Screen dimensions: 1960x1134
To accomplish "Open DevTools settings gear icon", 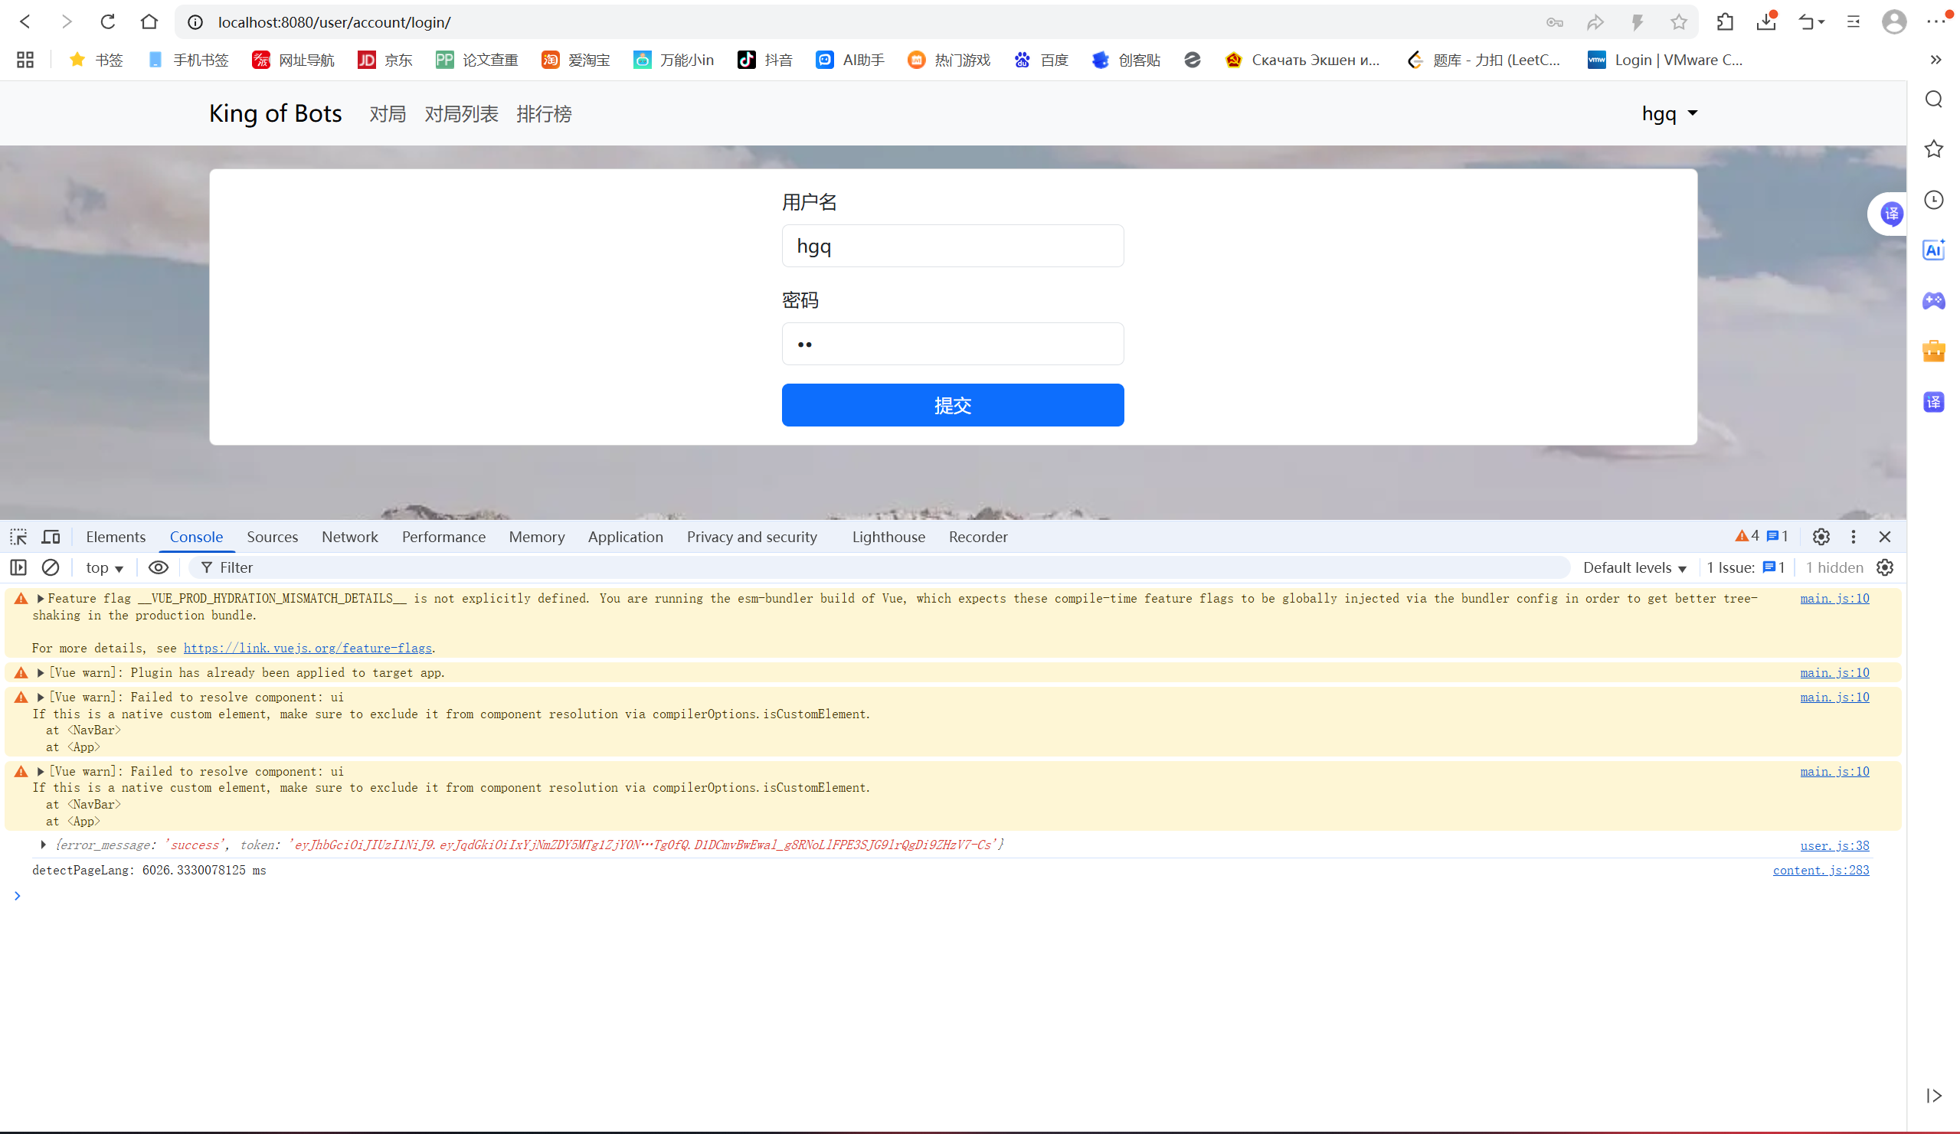I will pyautogui.click(x=1821, y=537).
